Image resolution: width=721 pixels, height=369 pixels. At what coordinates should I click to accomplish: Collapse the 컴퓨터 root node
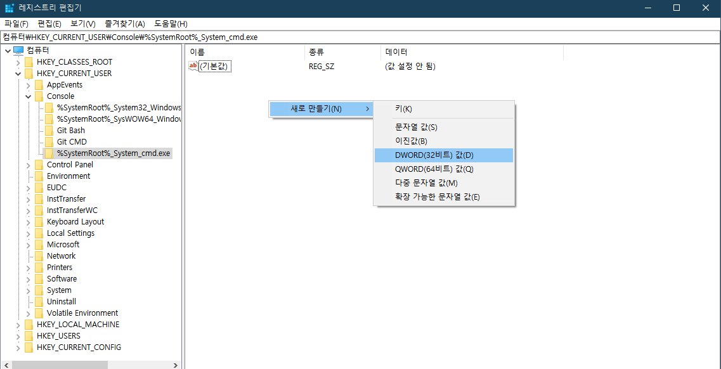8,50
